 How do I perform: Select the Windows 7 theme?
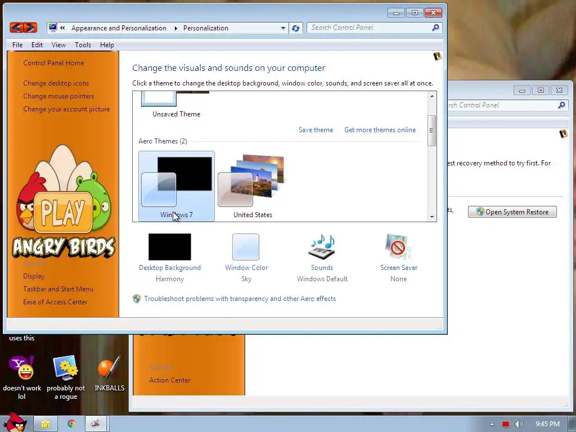point(176,186)
